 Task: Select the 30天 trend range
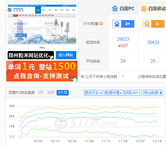click(51, 92)
